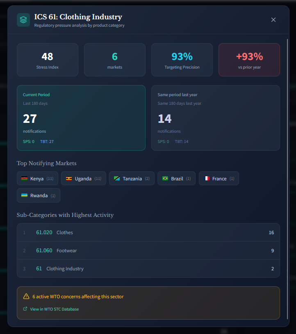Click the Brazil flag icon
This screenshot has width=296, height=334.
165,179
